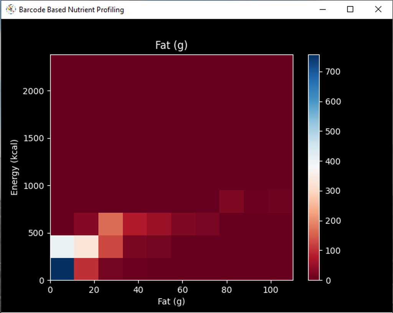Click the "Fat (g)" chart title

171,45
